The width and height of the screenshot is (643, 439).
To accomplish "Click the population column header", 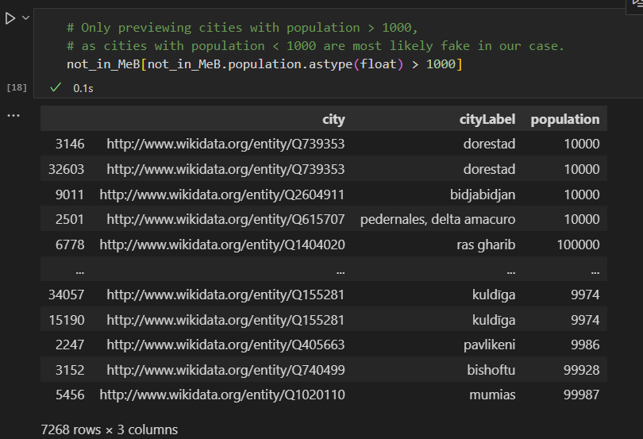I will coord(565,119).
